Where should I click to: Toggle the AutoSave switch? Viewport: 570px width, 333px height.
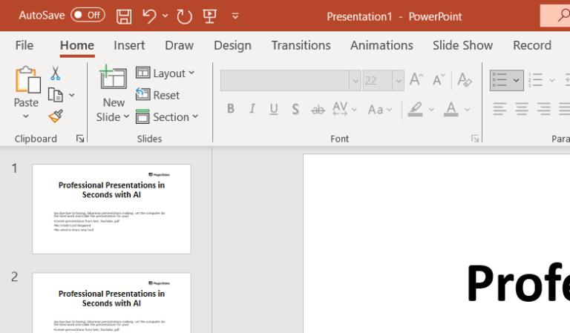click(88, 16)
